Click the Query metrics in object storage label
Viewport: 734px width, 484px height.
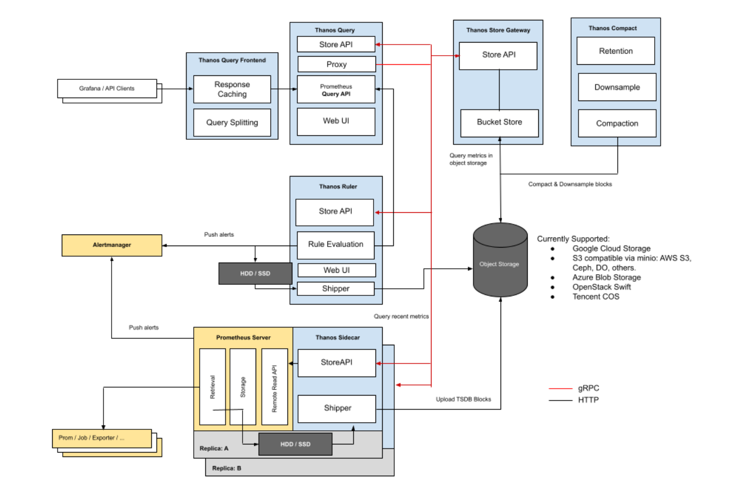tap(471, 159)
